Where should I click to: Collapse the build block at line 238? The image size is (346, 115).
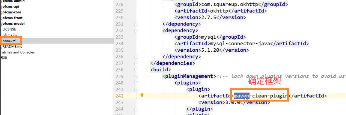[x=136, y=70]
